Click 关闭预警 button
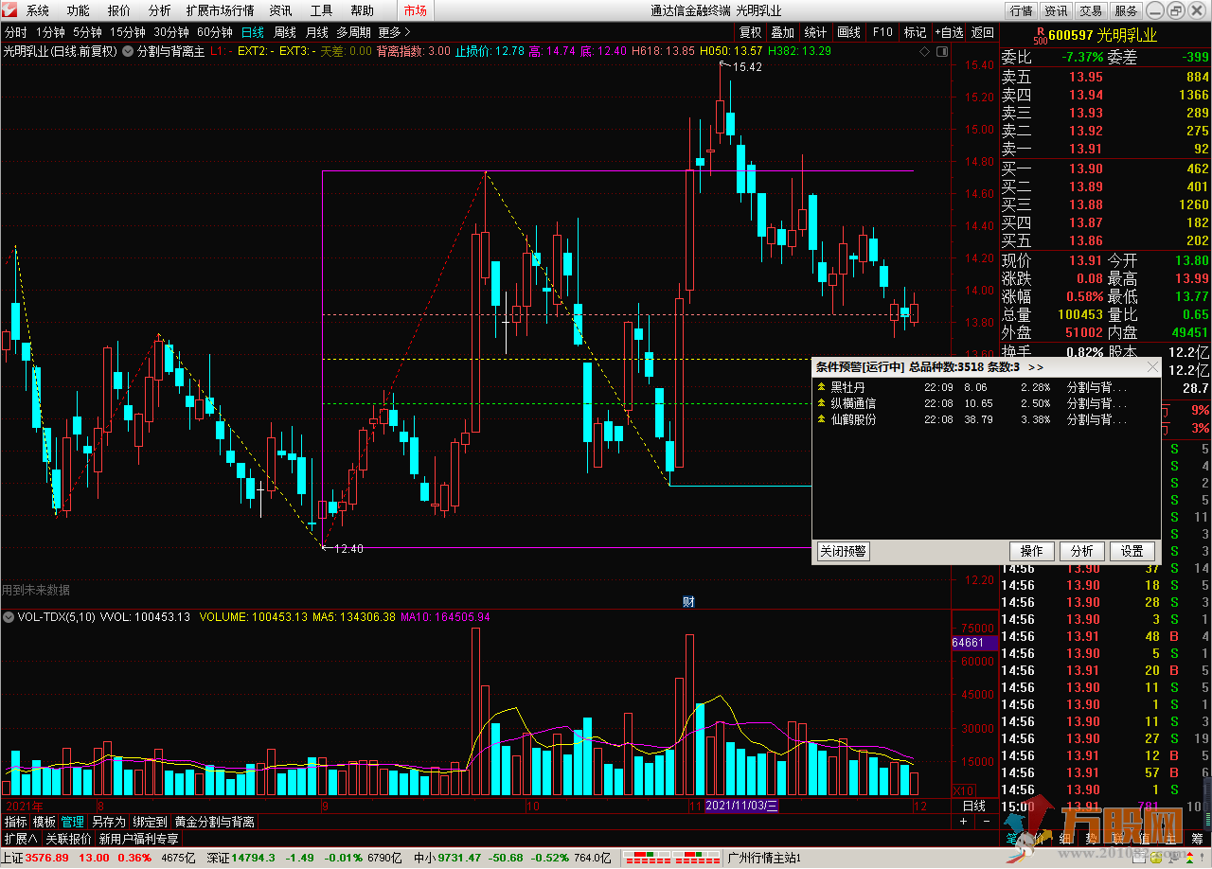The width and height of the screenshot is (1212, 869). tap(843, 551)
